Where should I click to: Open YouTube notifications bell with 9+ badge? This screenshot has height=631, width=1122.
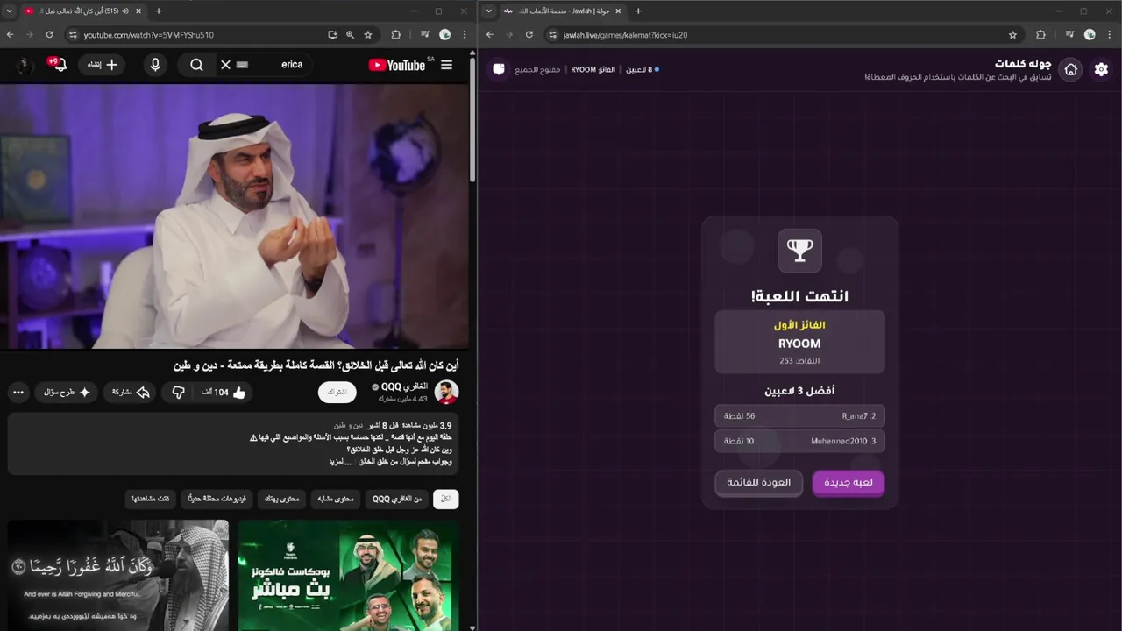[59, 65]
